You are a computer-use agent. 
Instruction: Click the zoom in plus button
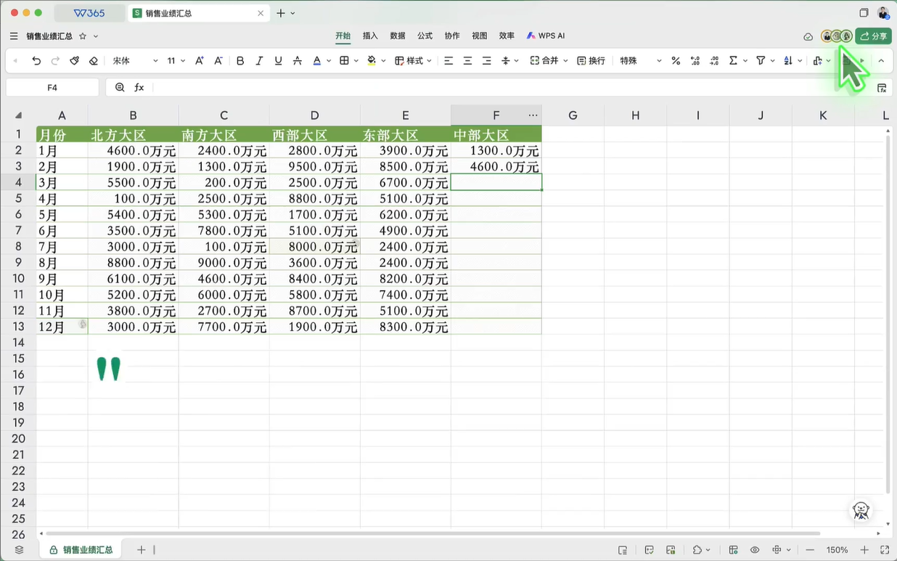864,550
